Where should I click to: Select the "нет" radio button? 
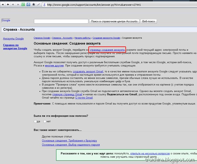45,122
